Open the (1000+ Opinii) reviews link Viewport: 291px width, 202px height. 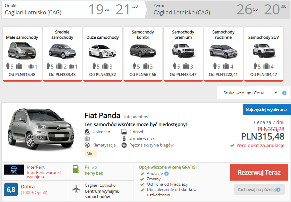34,193
